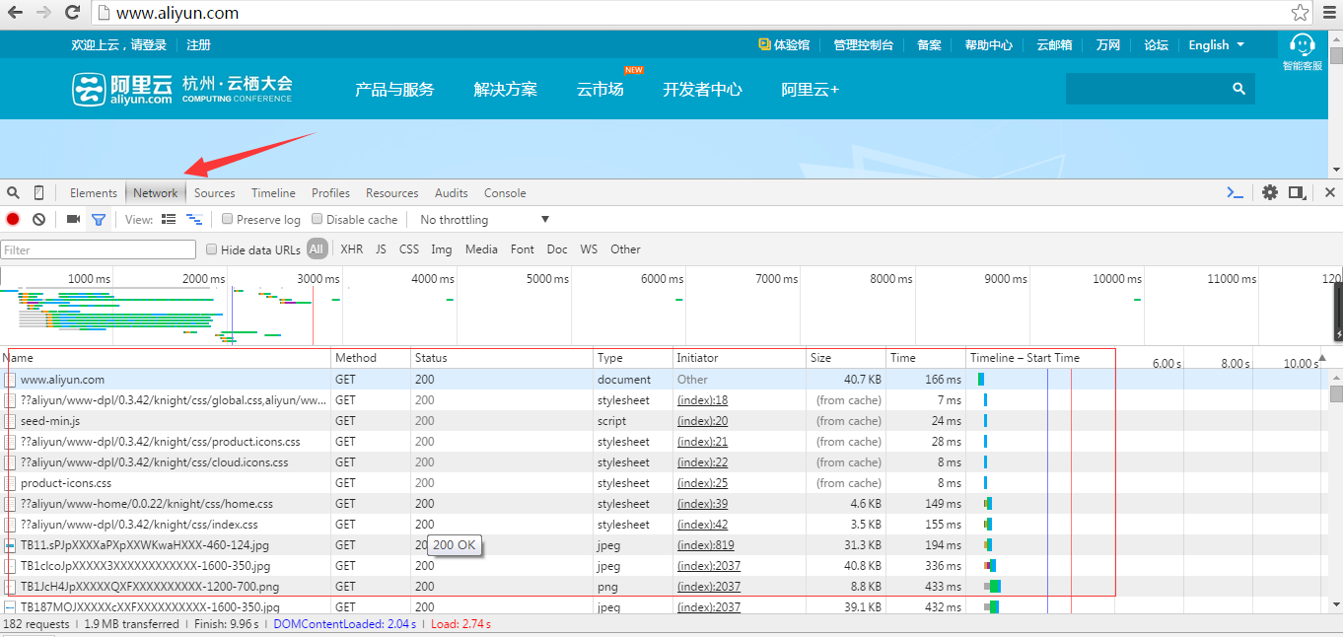The height and width of the screenshot is (637, 1343).
Task: Toggle the filter funnel icon
Action: (99, 219)
